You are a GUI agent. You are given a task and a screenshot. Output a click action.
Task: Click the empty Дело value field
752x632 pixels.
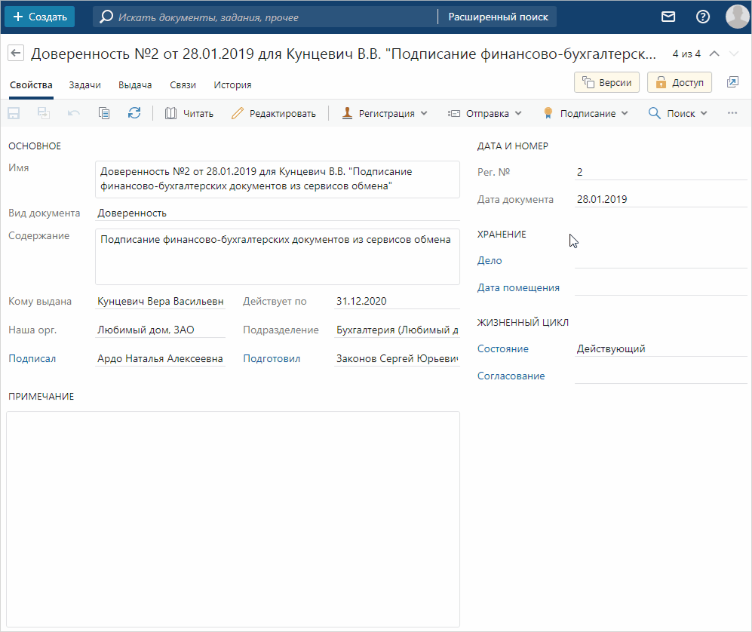click(x=661, y=260)
